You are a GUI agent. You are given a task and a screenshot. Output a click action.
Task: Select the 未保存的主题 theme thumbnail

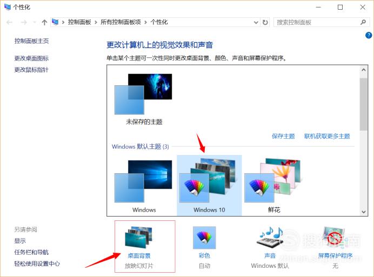143,94
